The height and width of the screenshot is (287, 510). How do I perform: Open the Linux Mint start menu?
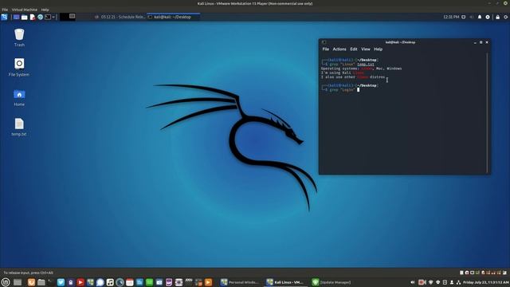pyautogui.click(x=6, y=282)
